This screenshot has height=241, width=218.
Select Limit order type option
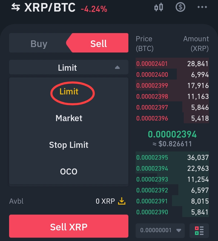point(69,92)
